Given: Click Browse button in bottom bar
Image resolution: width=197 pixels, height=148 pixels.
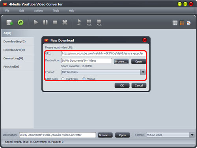Looking at the screenshot, I should coord(105,135).
